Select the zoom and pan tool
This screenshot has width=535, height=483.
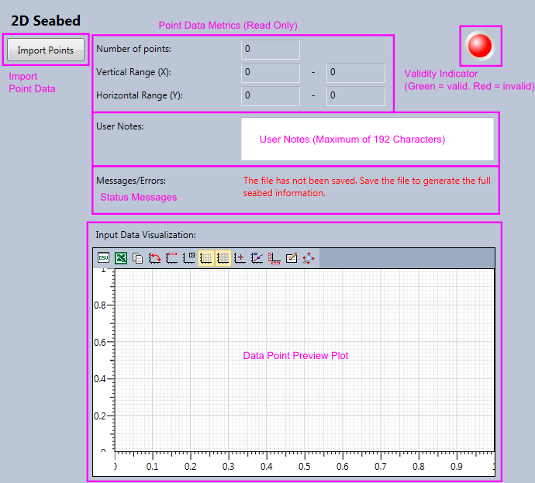coord(309,258)
